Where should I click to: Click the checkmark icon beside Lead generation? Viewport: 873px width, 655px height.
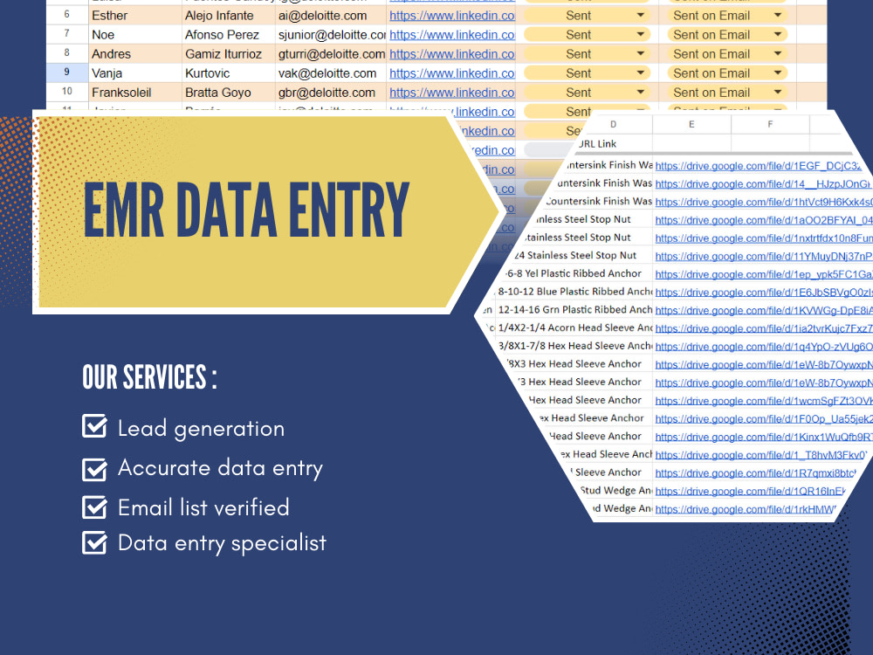click(96, 427)
